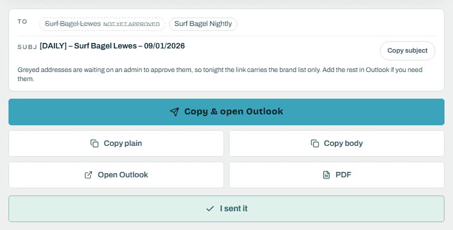Click the subject text DAILY Surf Bagel Lewes
The width and height of the screenshot is (453, 230).
[x=112, y=46]
